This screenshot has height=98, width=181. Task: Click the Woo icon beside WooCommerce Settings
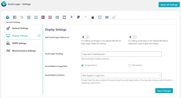(8, 51)
